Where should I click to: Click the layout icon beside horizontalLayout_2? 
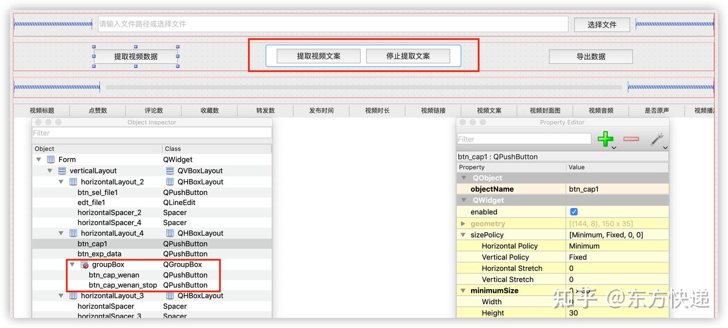72,182
